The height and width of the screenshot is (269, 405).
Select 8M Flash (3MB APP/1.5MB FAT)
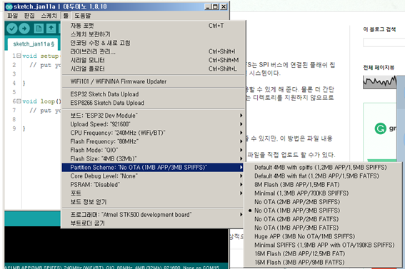[323, 185]
